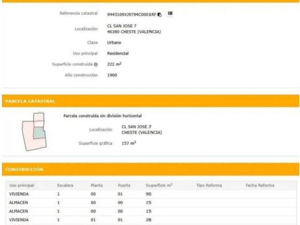
Task: Click the 'Planta' column header
Action: coord(97,185)
